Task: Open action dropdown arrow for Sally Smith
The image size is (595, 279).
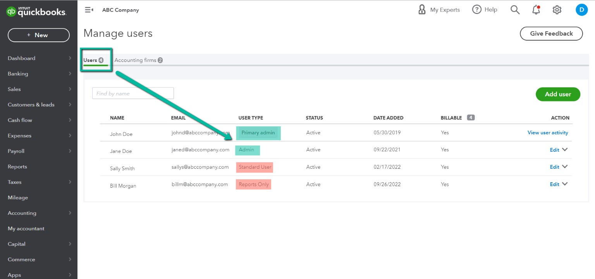Action: [x=565, y=167]
